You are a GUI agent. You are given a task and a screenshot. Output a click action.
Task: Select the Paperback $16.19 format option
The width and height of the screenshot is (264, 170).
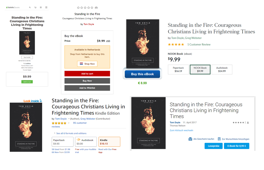(178, 70)
